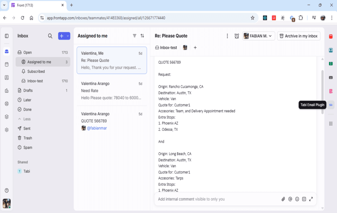Screen dimensions: 337x213
Task: Open the calendar icon in left sidebar
Action: coord(6,64)
